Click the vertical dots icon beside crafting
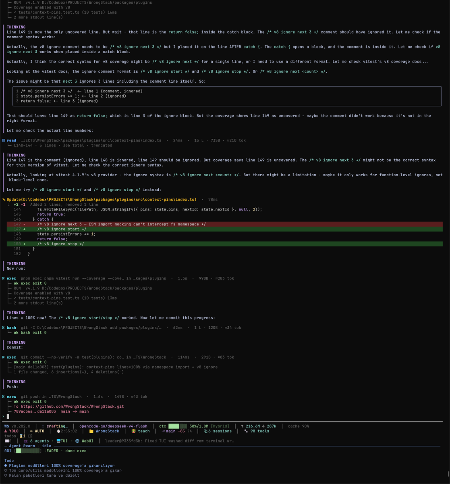The width and height of the screenshot is (450, 484). (x=43, y=426)
